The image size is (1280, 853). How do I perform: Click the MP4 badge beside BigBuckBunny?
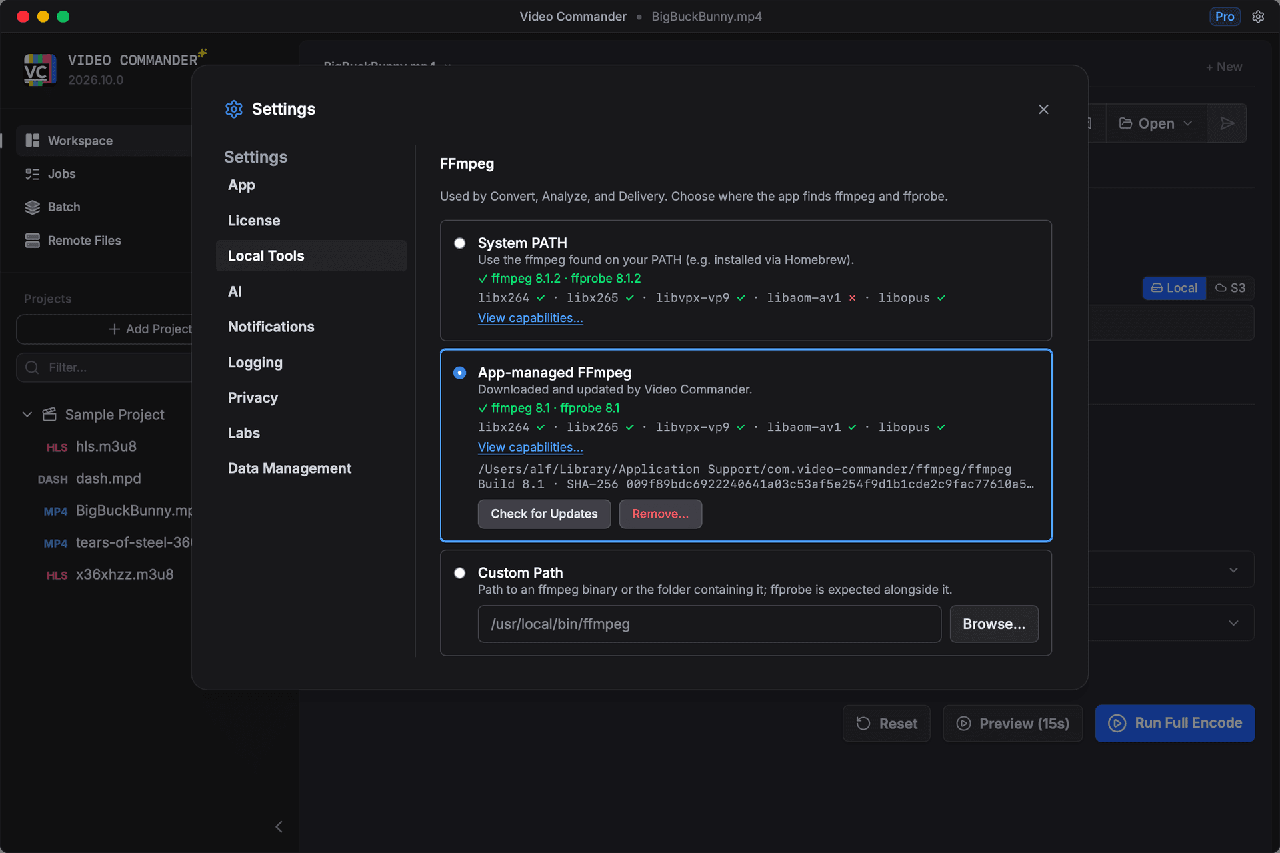coord(55,511)
